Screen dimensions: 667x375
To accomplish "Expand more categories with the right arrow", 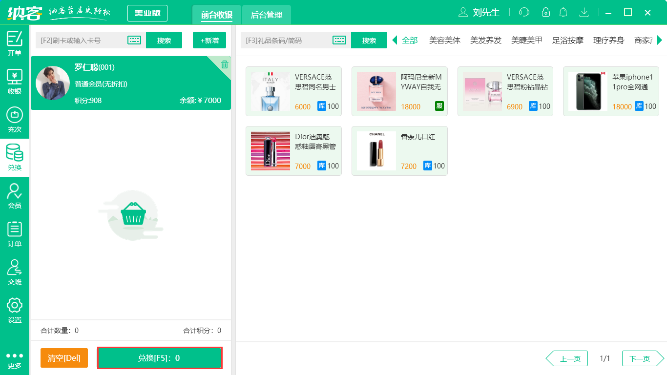I will tap(660, 40).
